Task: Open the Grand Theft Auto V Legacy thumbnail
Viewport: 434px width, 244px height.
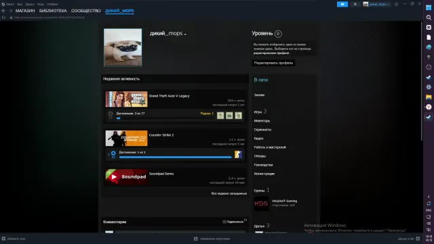Action: 126,99
